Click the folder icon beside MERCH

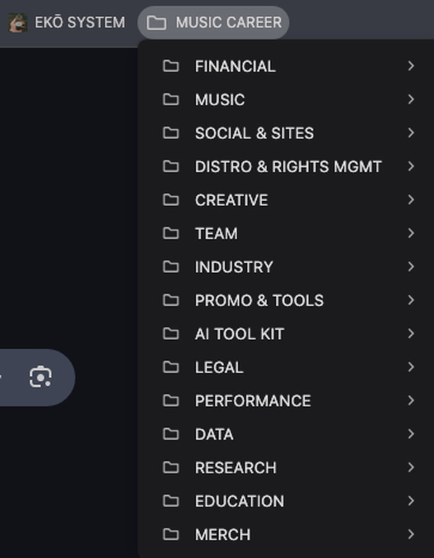pos(171,534)
